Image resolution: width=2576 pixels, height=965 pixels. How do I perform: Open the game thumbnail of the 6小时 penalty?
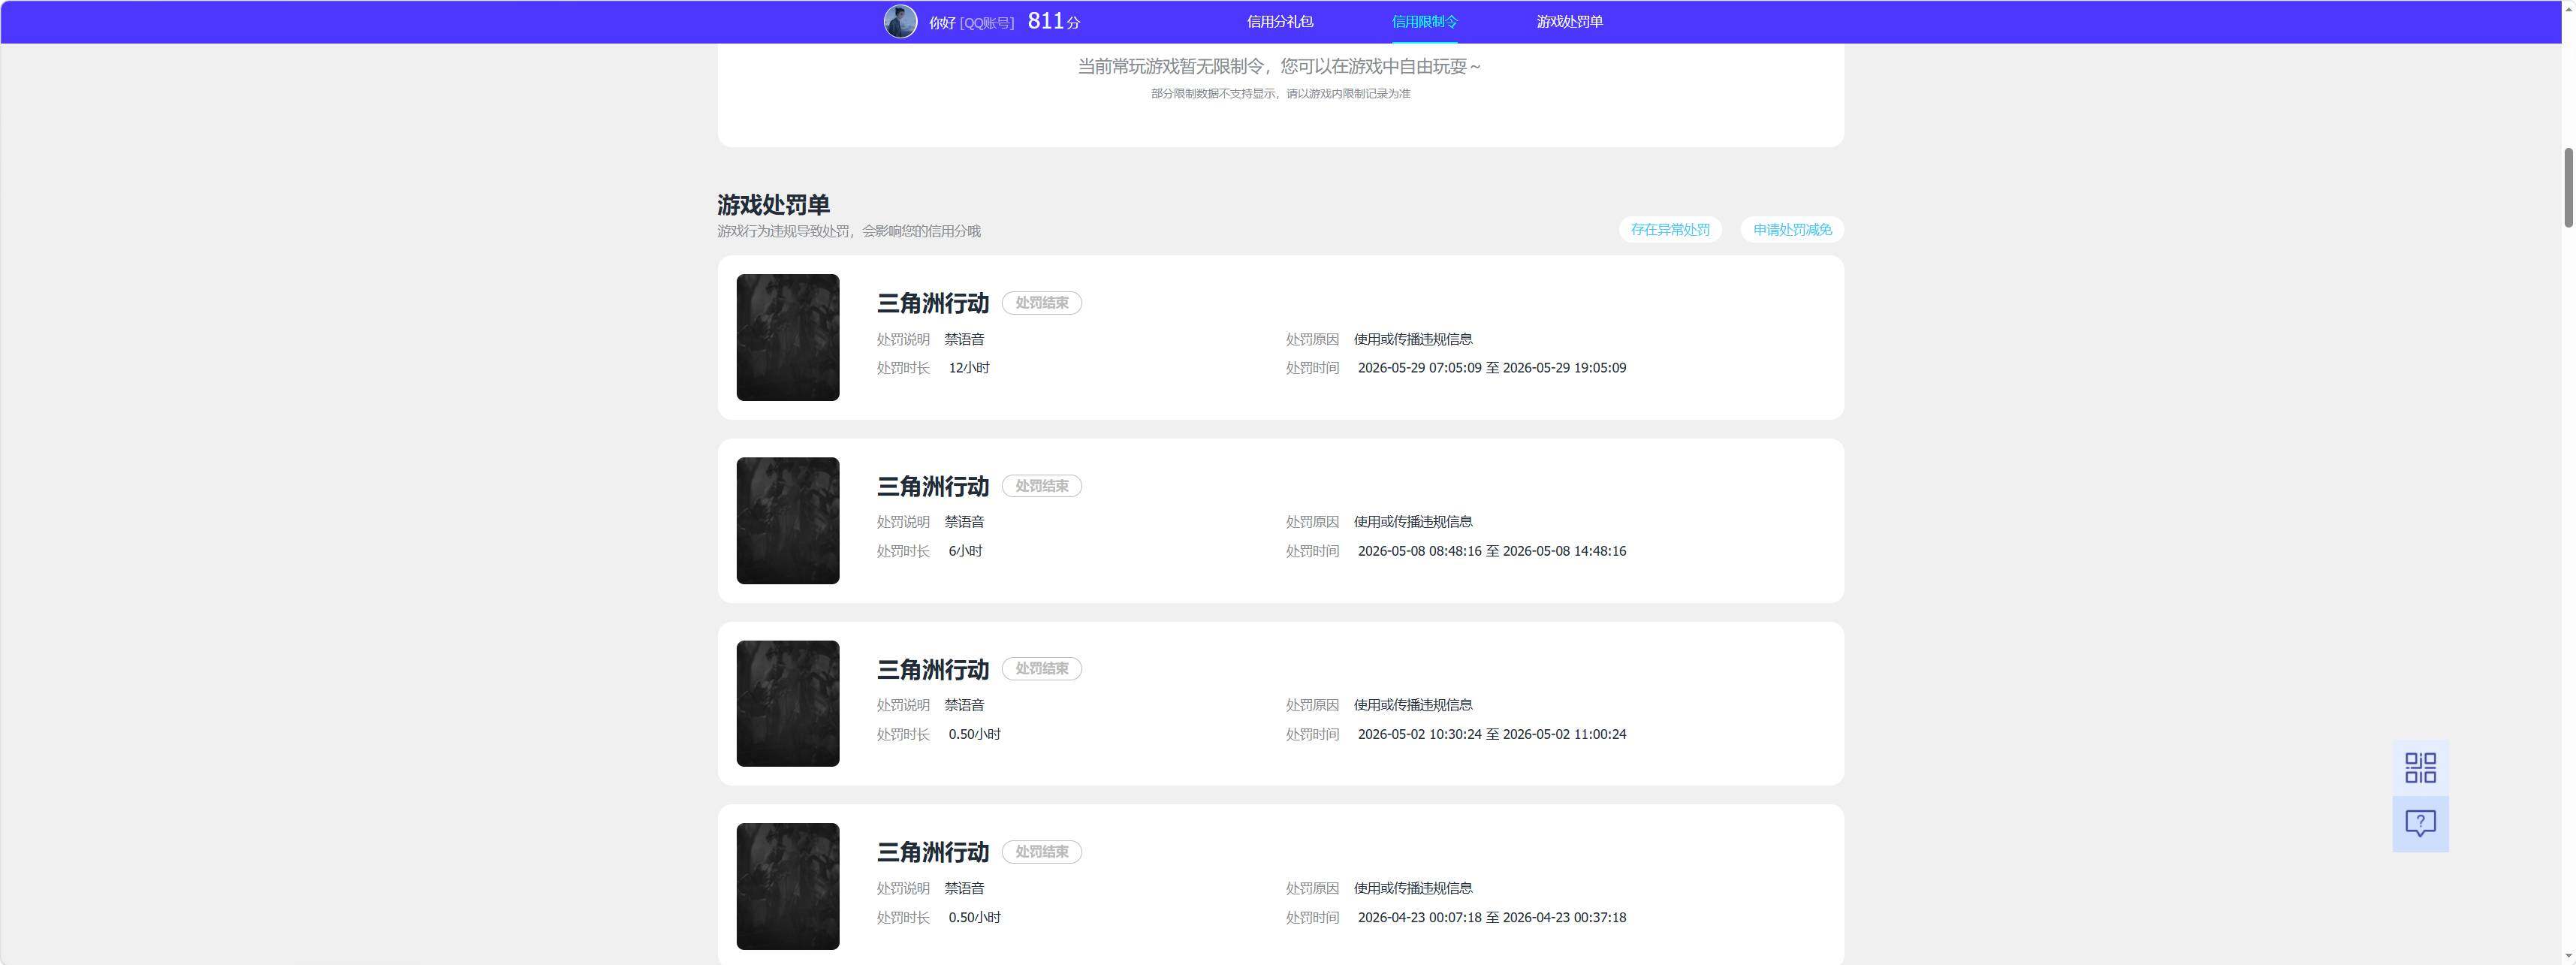788,521
